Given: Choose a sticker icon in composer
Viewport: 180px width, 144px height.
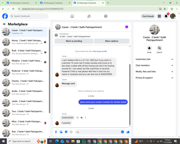Looking at the screenshot, I should tap(66, 132).
